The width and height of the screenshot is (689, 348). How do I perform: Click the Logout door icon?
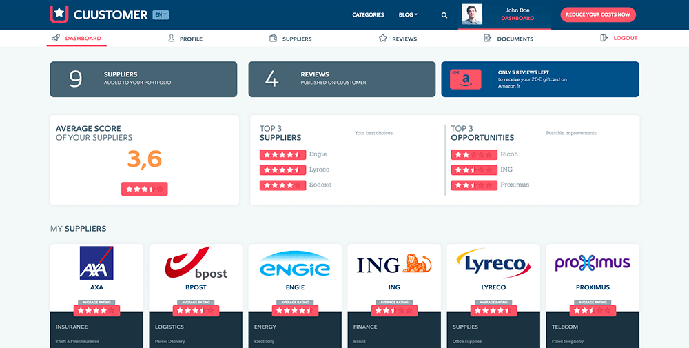click(x=604, y=38)
